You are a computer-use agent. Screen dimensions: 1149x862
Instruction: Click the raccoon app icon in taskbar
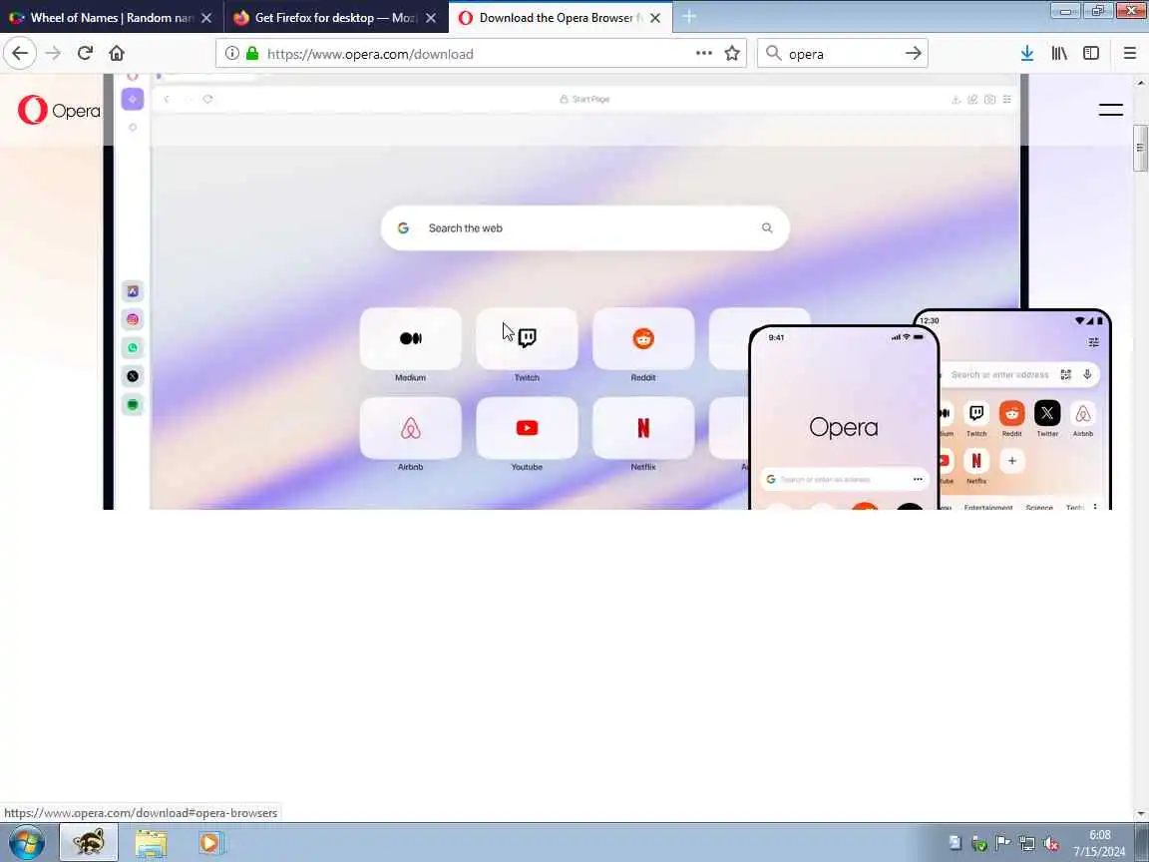coord(89,843)
